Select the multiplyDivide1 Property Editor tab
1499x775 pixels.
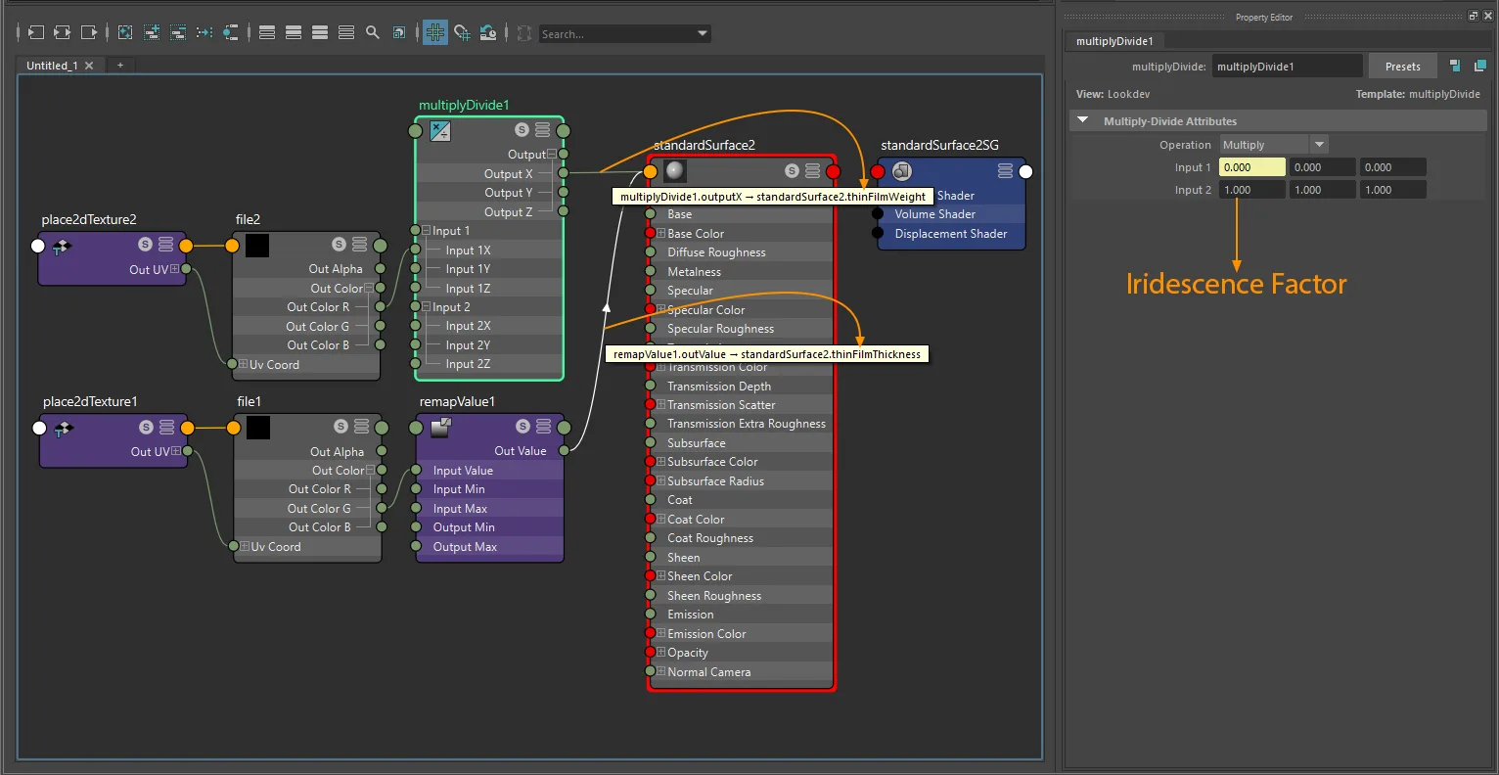click(1114, 41)
